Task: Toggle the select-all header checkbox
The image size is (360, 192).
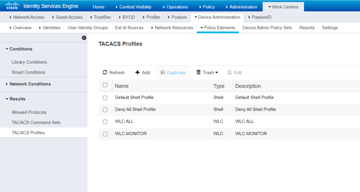Action: point(105,85)
